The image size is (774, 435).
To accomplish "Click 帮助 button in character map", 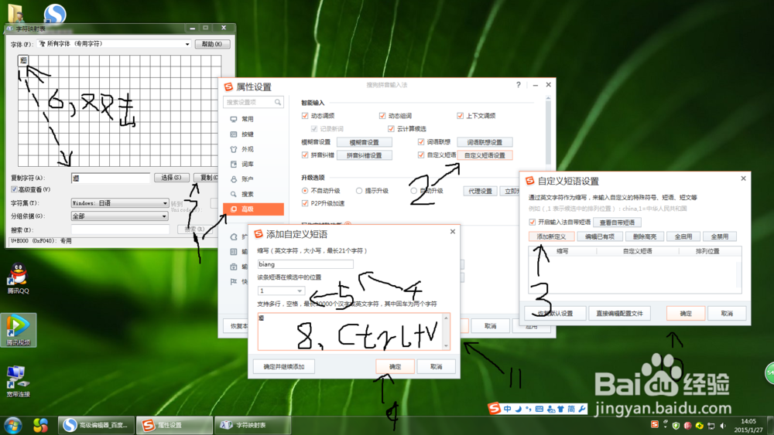I will [x=212, y=44].
